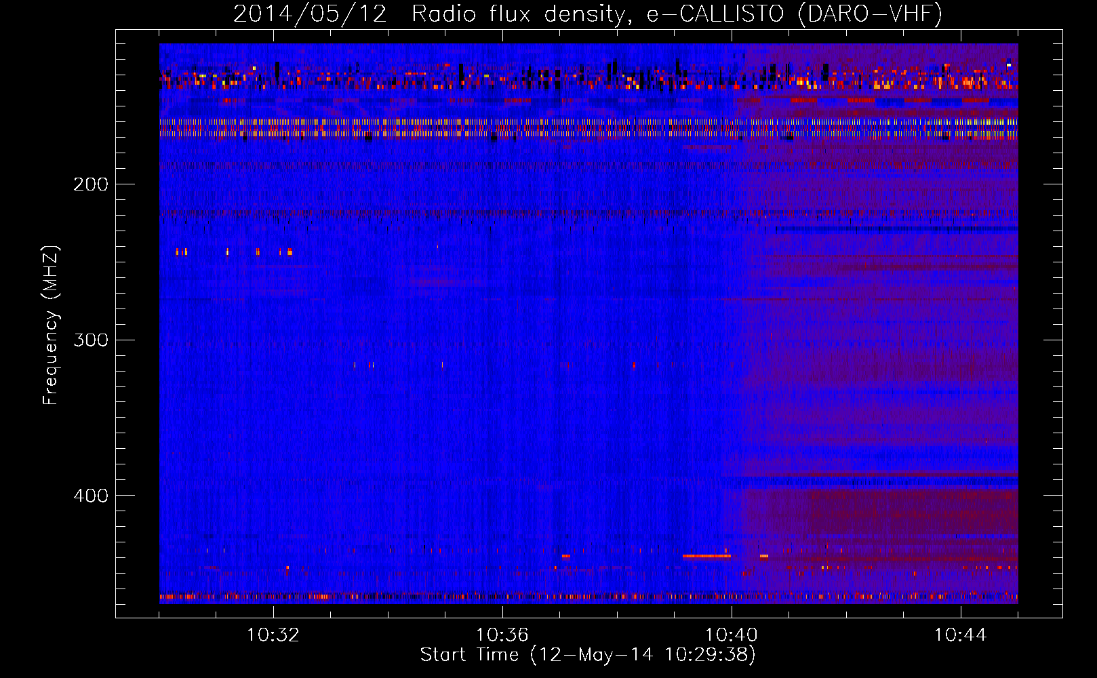Select the '300' frequency axis label
The image size is (1097, 678).
[91, 340]
